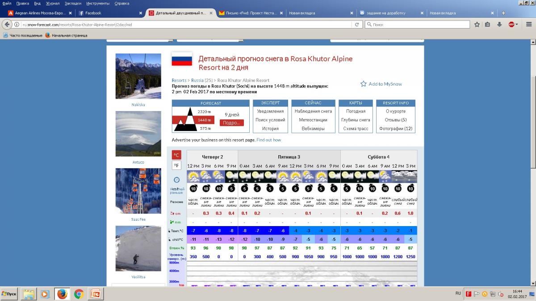Viewport: 536px width, 301px height.
Task: Switch temperature units to Fahrenheit
Action: point(176,166)
